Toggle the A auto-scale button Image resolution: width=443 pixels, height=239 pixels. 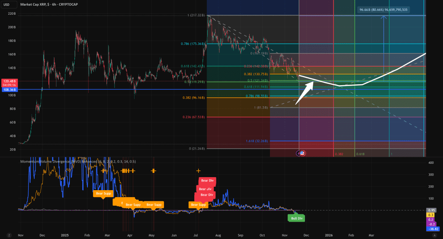(434, 235)
